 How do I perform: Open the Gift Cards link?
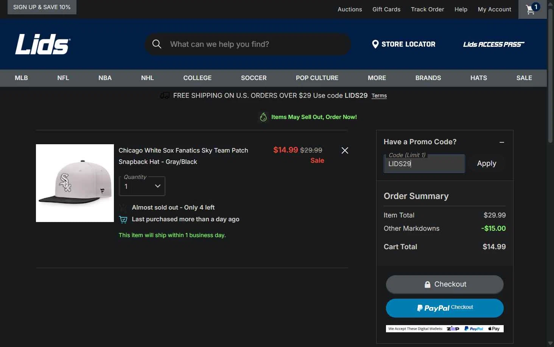pyautogui.click(x=386, y=9)
